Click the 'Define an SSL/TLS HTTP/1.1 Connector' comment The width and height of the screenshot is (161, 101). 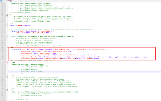(35, 77)
